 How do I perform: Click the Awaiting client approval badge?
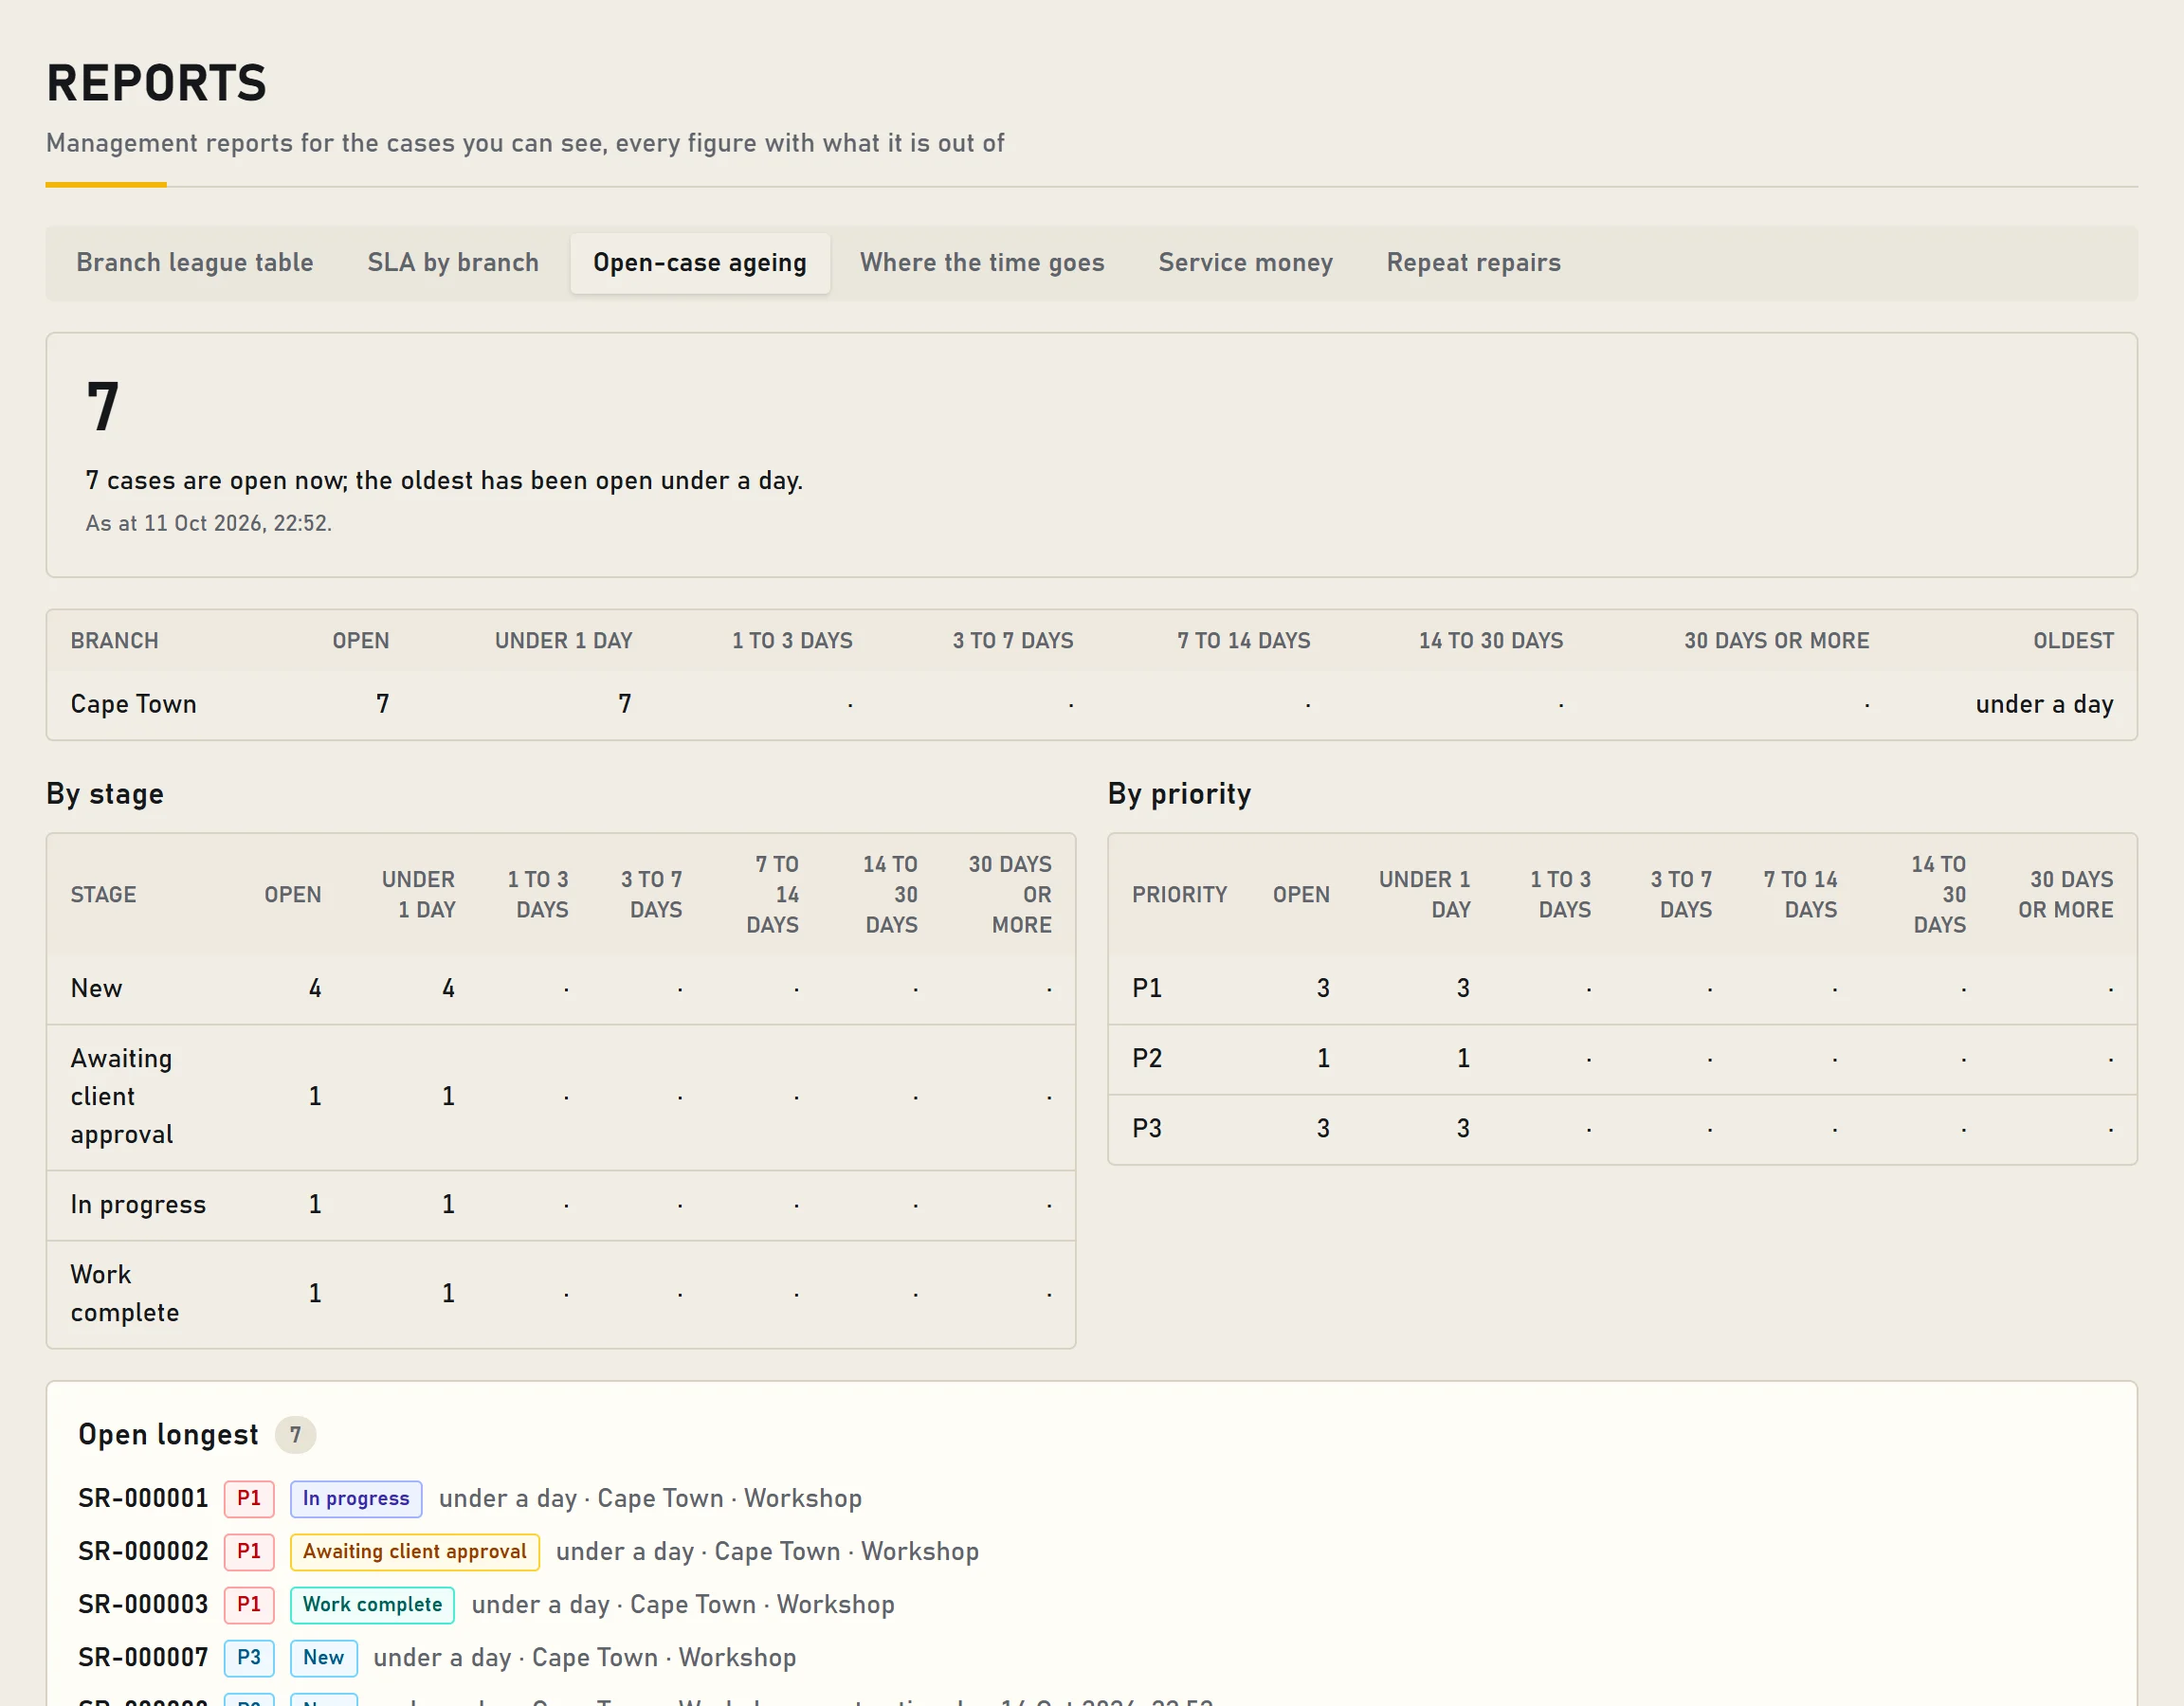(415, 1551)
